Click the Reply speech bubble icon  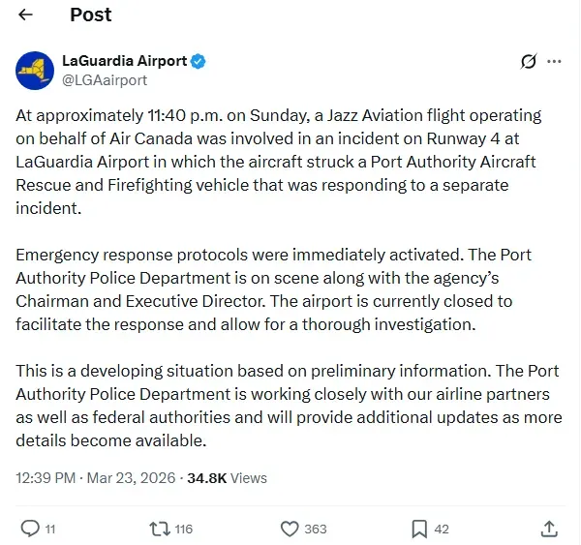pyautogui.click(x=30, y=529)
